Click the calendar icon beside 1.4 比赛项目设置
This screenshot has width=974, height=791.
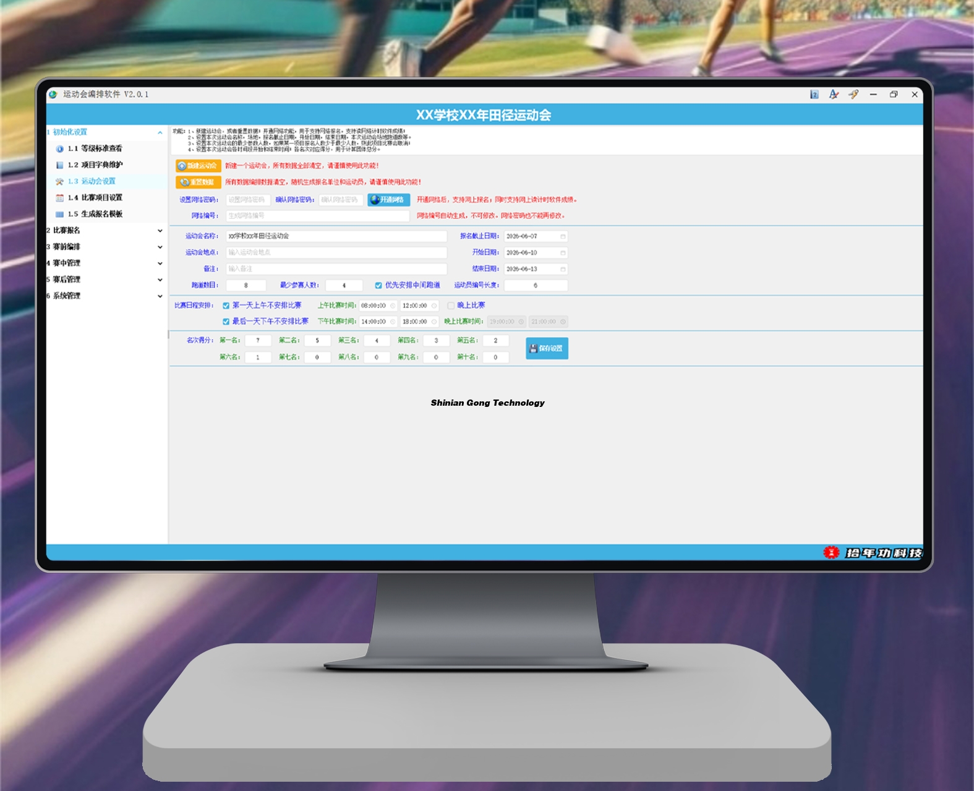click(x=60, y=198)
